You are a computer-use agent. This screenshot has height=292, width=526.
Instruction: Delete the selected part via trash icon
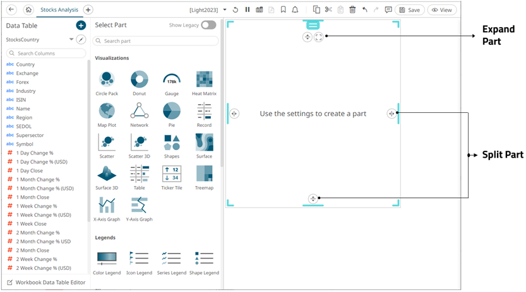(x=352, y=9)
